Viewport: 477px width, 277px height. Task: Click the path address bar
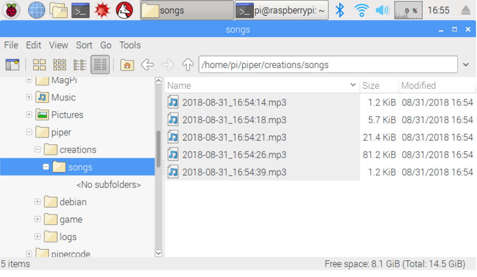pos(328,64)
